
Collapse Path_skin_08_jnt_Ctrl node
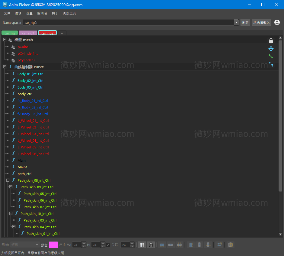tap(8, 180)
